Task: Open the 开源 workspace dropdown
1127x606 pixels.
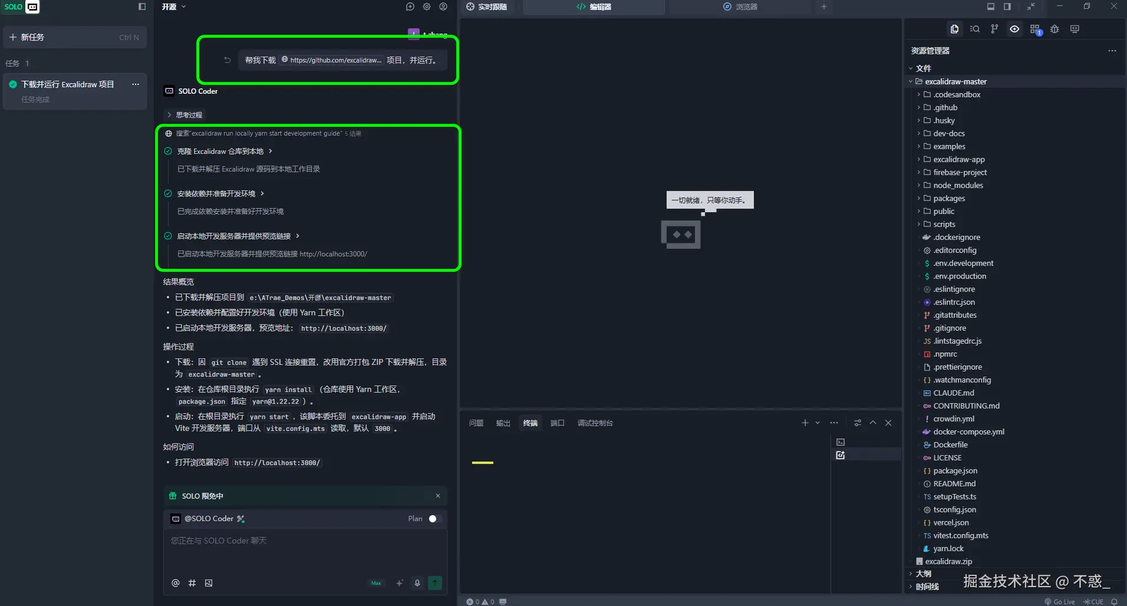Action: 174,6
